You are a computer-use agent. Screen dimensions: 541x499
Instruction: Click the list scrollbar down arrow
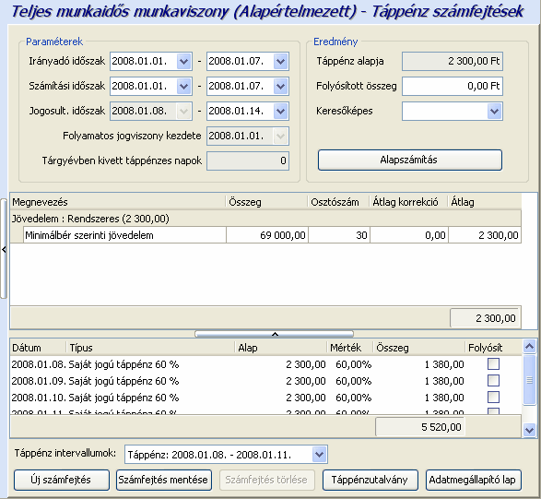[529, 430]
